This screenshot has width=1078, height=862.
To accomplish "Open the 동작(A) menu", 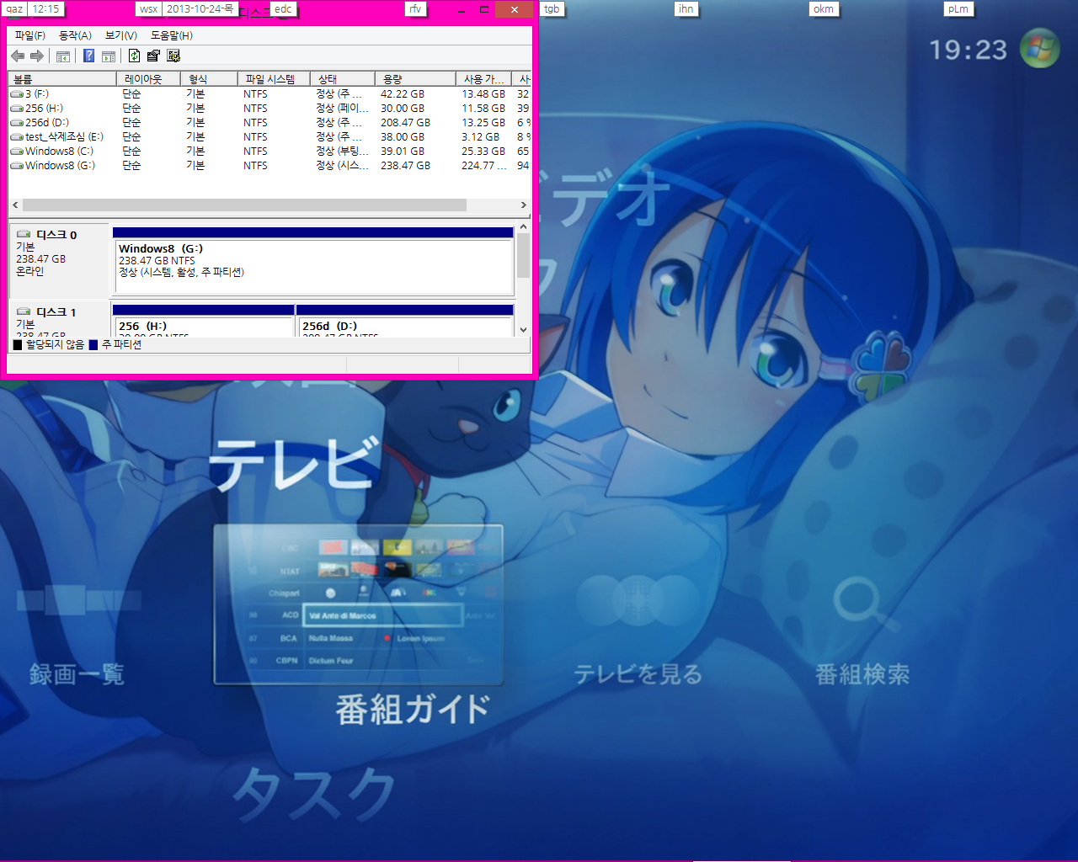I will click(x=75, y=35).
